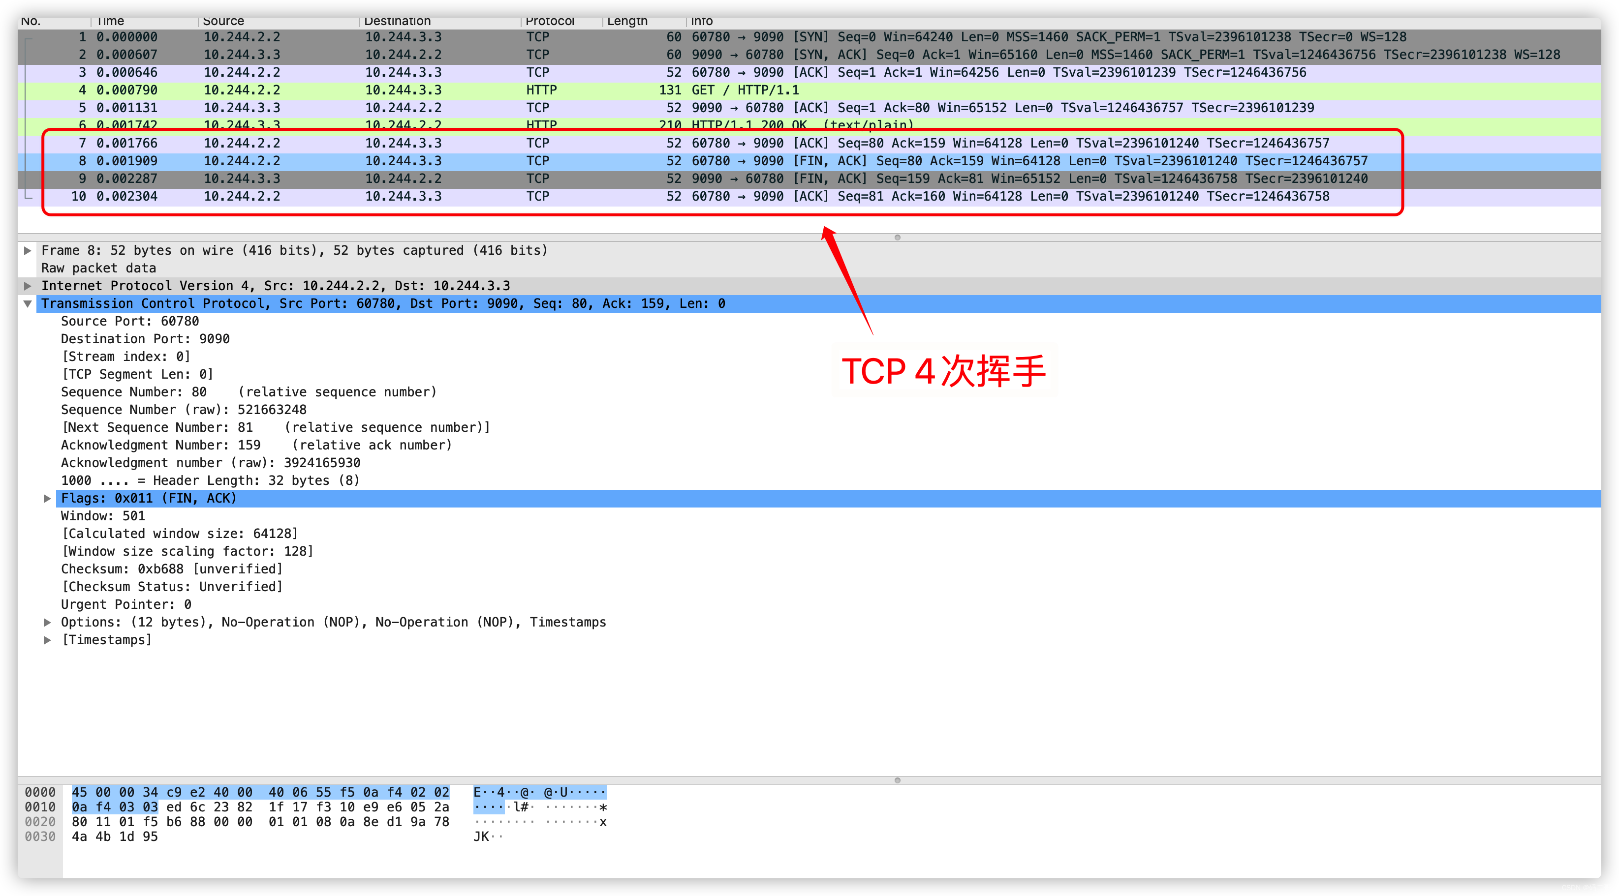Expand the Flags 0x011 (FIN, ACK) row

[47, 498]
